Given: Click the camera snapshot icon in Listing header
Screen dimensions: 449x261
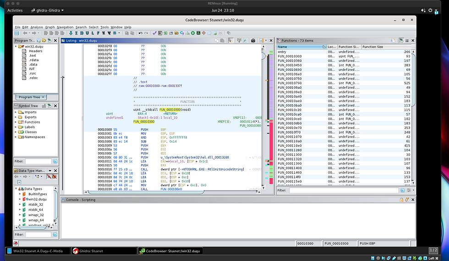Looking at the screenshot, I should click(x=253, y=40).
